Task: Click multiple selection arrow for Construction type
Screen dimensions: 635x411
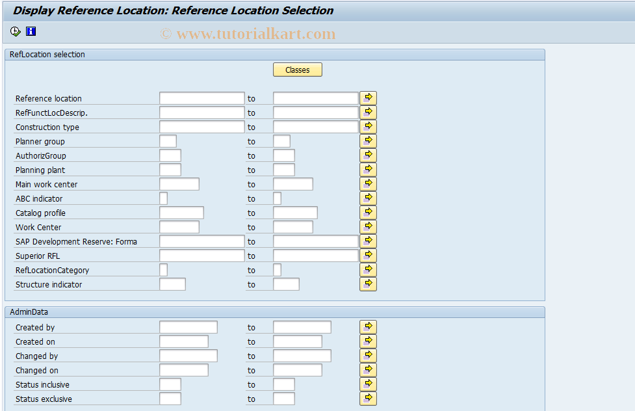Action: click(x=367, y=126)
